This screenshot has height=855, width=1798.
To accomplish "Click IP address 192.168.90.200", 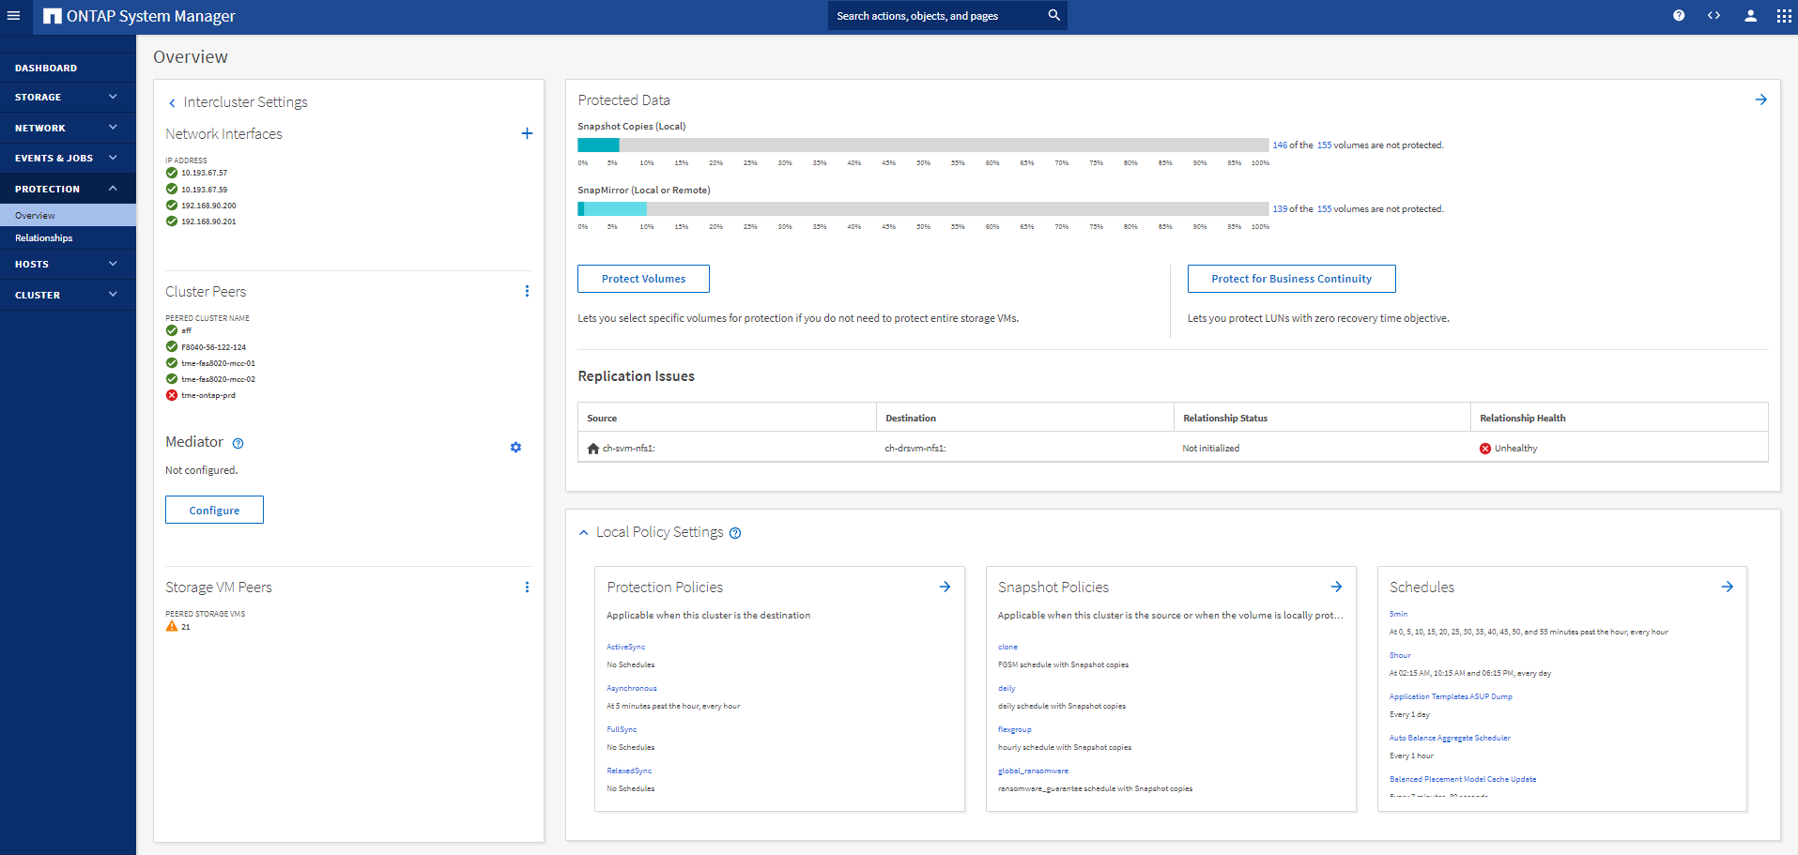I will click(x=208, y=206).
